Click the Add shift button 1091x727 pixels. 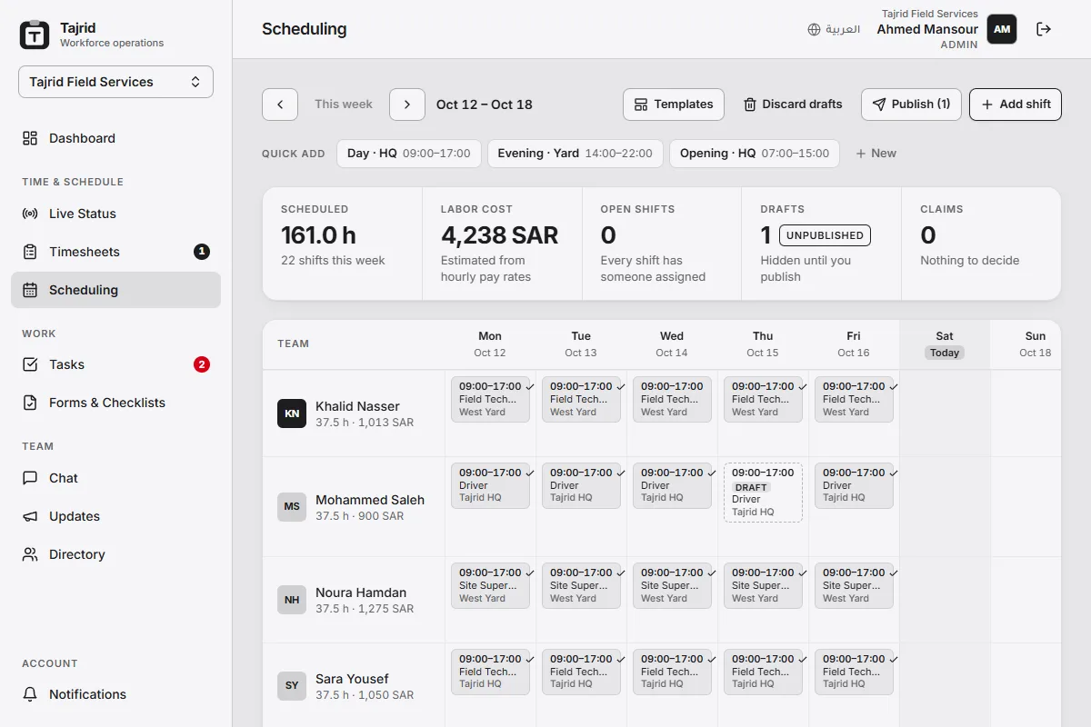coord(1016,105)
